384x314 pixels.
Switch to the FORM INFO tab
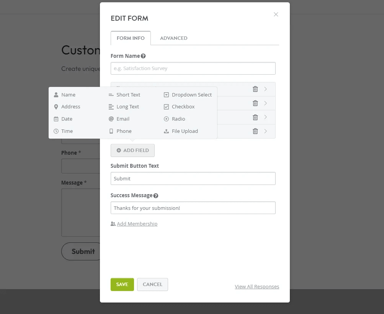(x=131, y=38)
